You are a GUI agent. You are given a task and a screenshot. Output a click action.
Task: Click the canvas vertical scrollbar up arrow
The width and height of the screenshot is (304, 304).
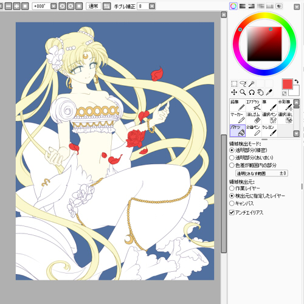click(x=224, y=15)
